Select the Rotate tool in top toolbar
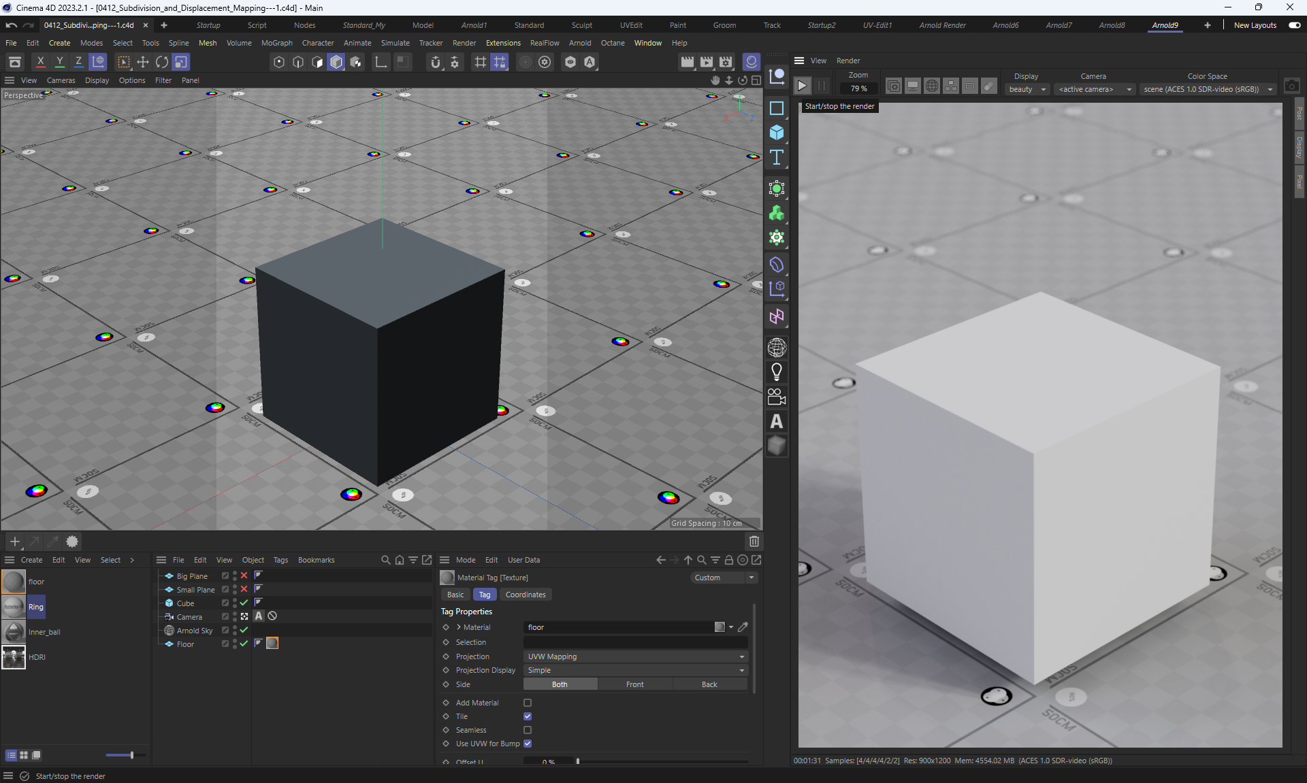The image size is (1307, 783). pyautogui.click(x=162, y=62)
